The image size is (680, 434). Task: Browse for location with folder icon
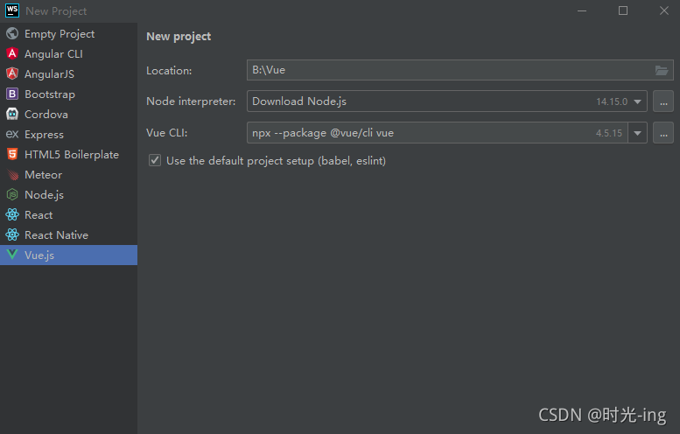pyautogui.click(x=662, y=70)
